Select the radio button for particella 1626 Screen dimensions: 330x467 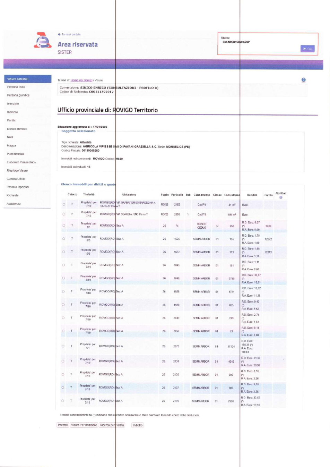point(63,239)
